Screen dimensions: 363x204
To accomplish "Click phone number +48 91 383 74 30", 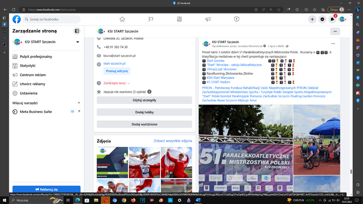I will click(116, 47).
